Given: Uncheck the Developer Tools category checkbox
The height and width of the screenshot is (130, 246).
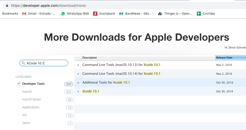Looking at the screenshot, I should [19, 84].
